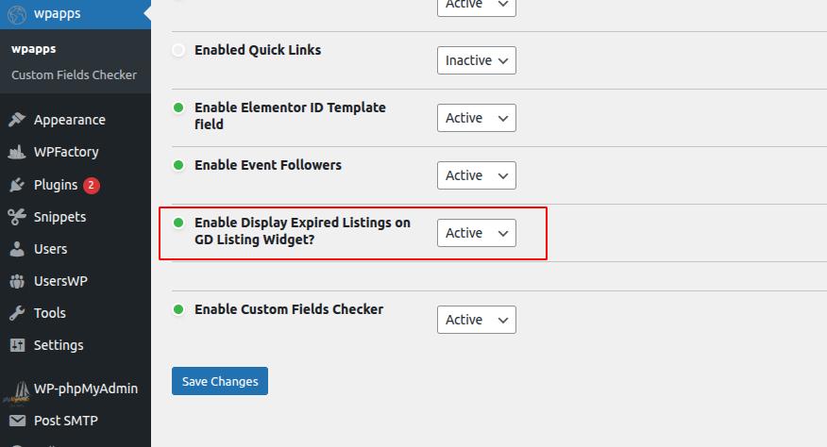Expand the Display Expired Listings status dropdown
827x447 pixels.
tap(477, 233)
